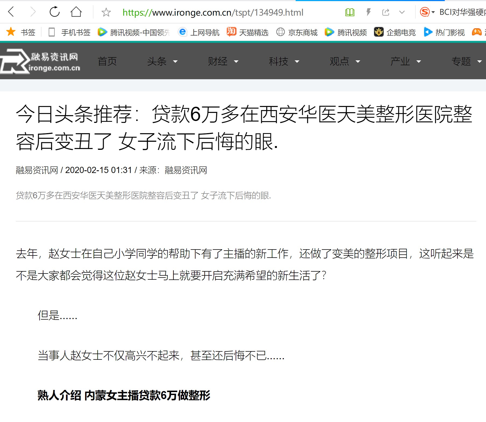Open the 专题 navigation menu

click(461, 61)
